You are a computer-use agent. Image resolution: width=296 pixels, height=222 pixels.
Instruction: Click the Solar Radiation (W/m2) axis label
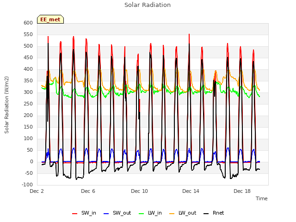(x=6, y=105)
